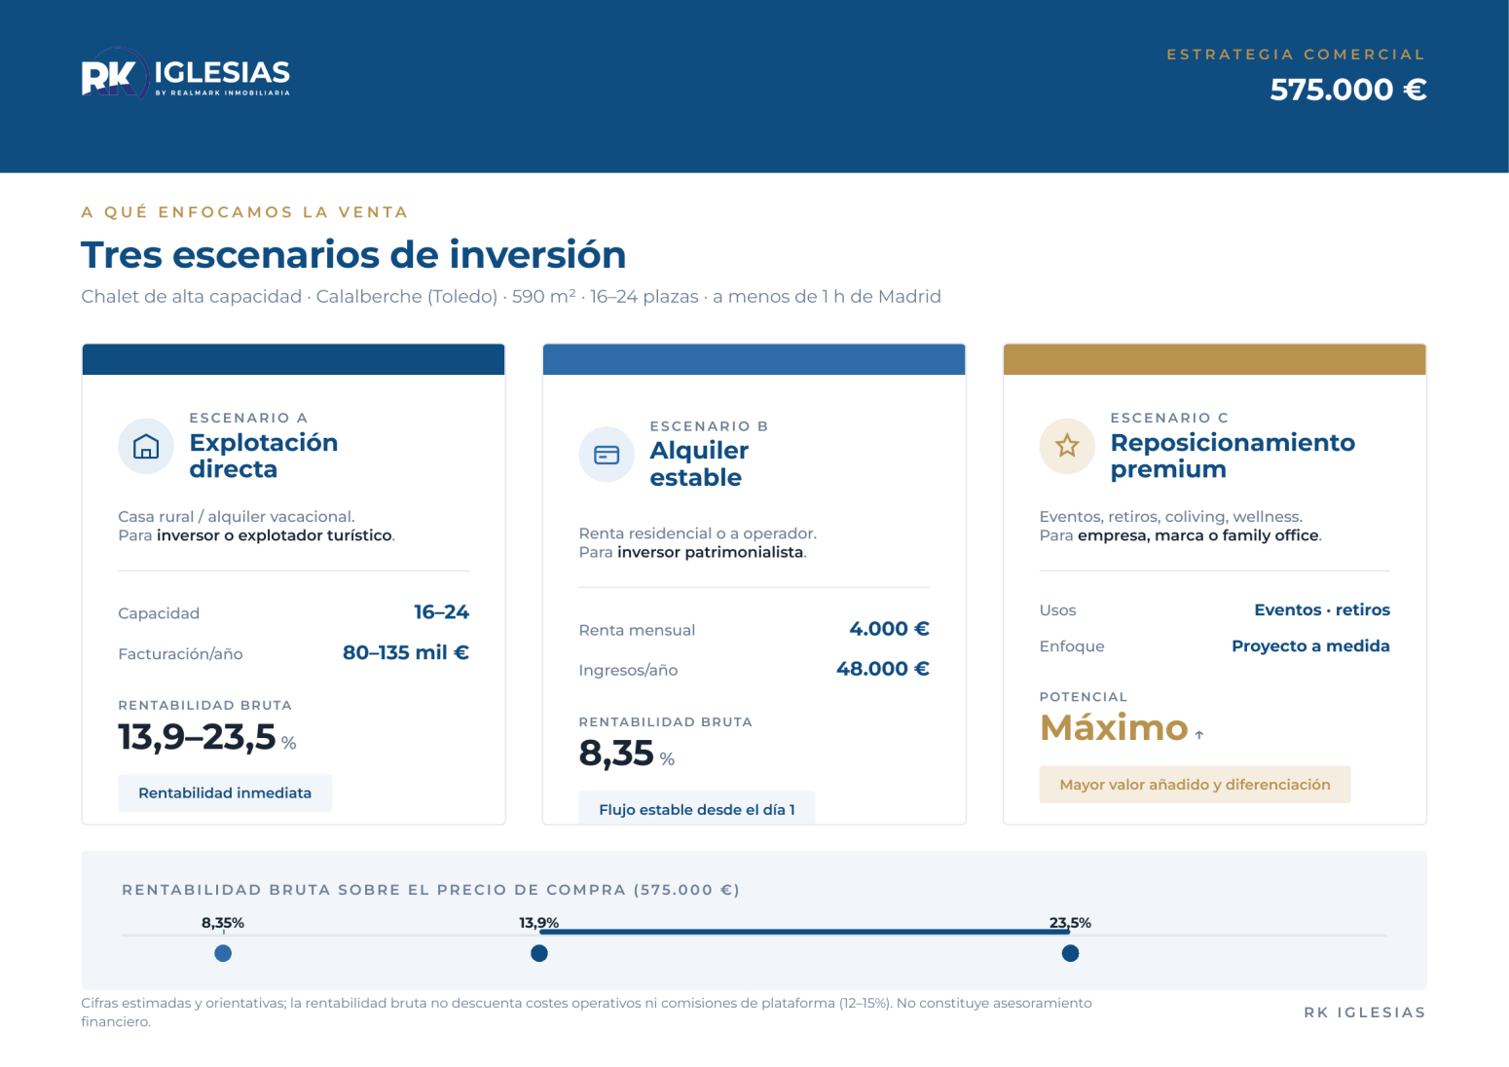The image size is (1509, 1067).
Task: Click the 13,9–23,5 % rentabilidad figure
Action: [x=207, y=738]
